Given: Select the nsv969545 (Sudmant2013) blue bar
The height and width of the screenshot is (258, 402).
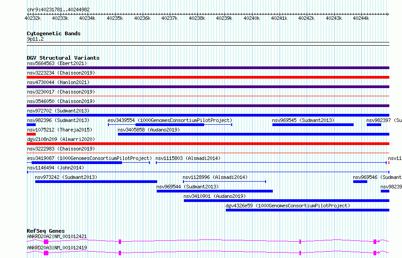Looking at the screenshot, I should coord(313,125).
